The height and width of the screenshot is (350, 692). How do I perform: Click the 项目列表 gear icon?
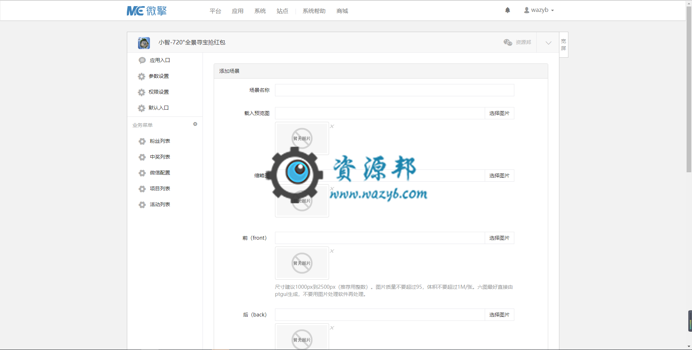point(142,189)
